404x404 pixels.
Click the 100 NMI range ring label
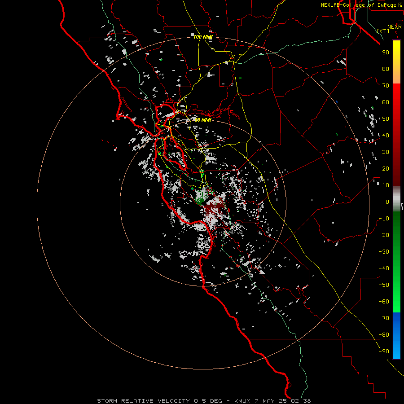pos(203,37)
